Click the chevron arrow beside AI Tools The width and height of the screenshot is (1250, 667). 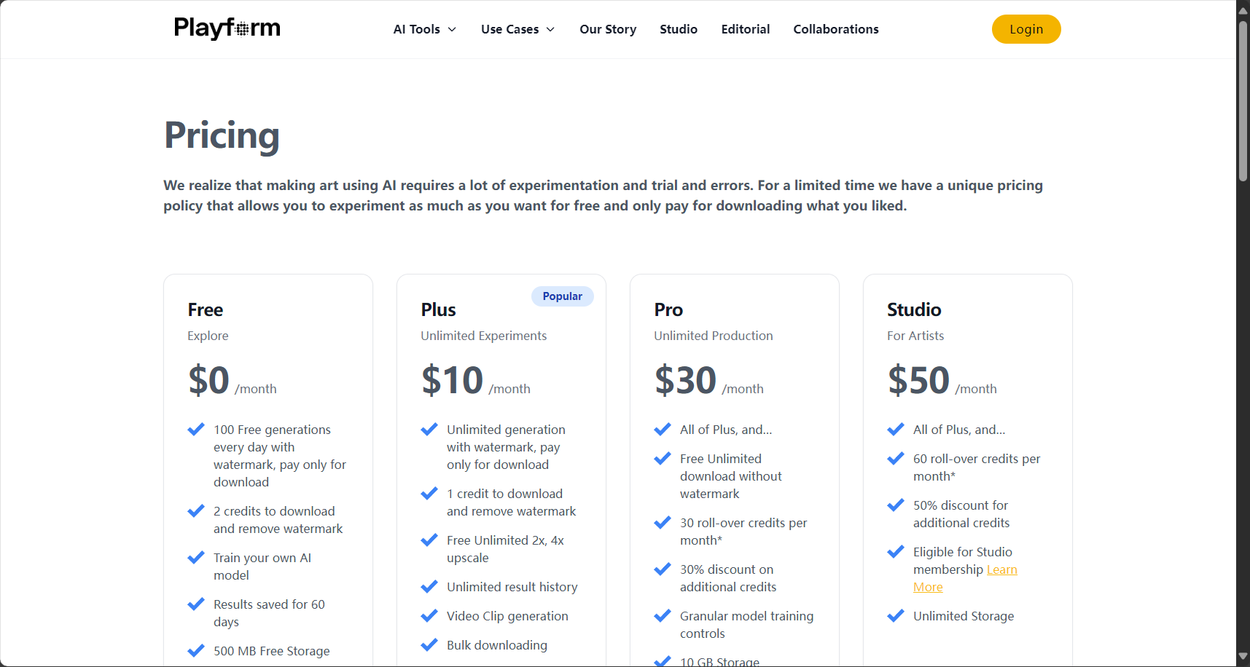click(x=452, y=29)
